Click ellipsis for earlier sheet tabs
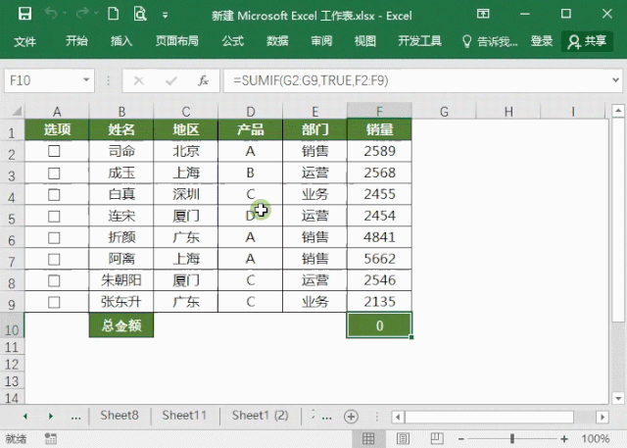This screenshot has height=448, width=627. [76, 417]
